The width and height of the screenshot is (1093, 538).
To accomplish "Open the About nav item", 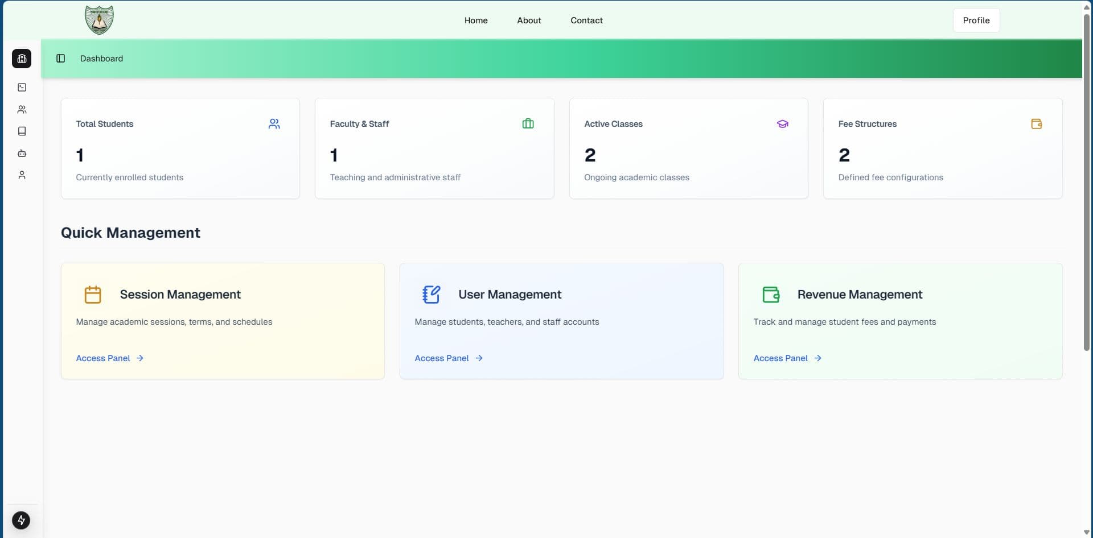I will (x=529, y=20).
